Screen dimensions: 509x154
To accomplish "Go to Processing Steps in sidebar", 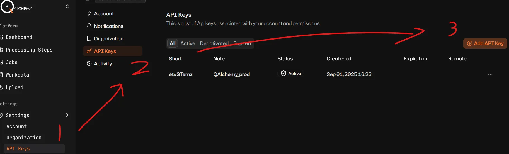I will pos(29,50).
